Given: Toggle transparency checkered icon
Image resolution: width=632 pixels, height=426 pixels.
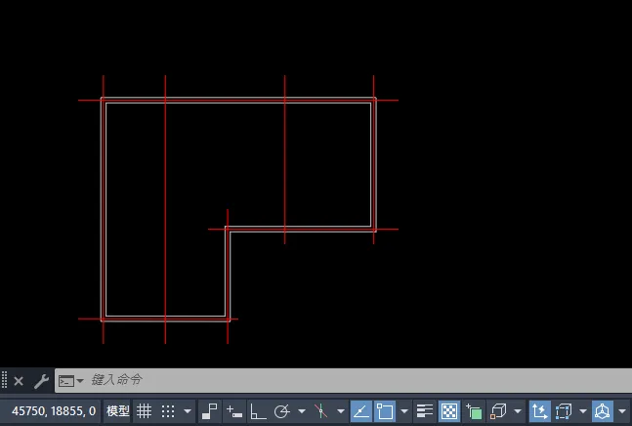Looking at the screenshot, I should click(x=449, y=411).
